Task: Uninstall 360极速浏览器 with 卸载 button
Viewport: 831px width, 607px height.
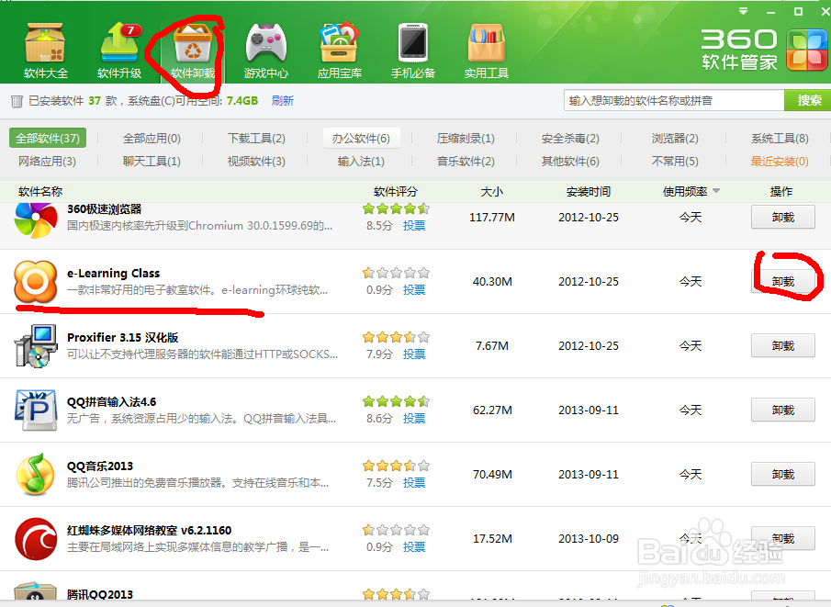Action: 782,218
